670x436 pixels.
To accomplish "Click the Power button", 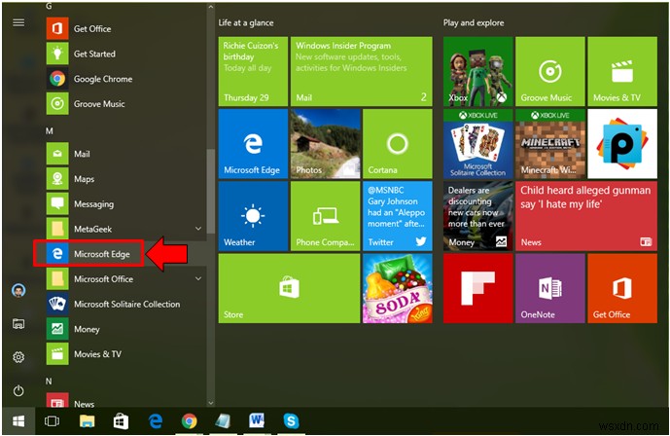I will click(18, 391).
